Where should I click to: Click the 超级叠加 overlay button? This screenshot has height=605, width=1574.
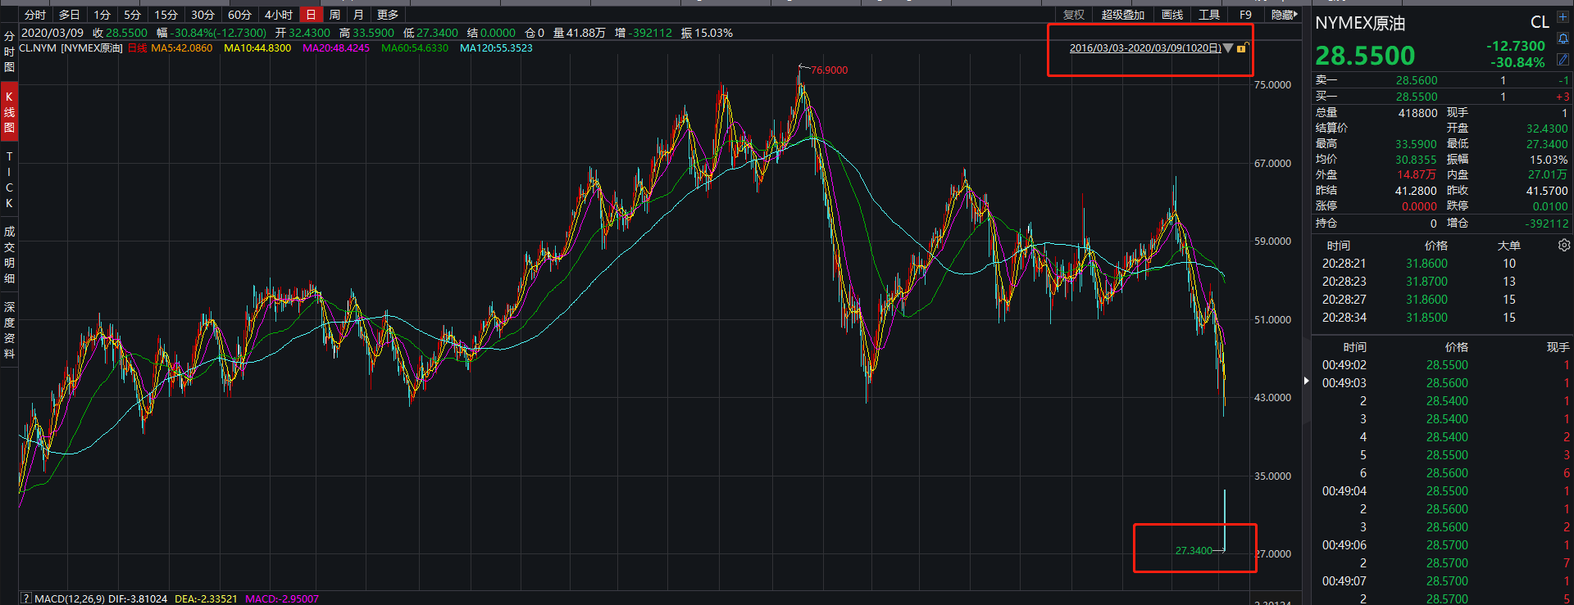tap(1122, 15)
